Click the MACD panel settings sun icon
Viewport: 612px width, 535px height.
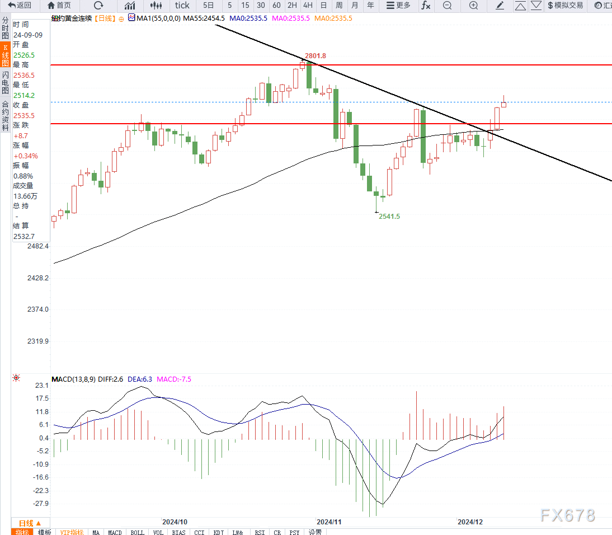pyautogui.click(x=16, y=378)
